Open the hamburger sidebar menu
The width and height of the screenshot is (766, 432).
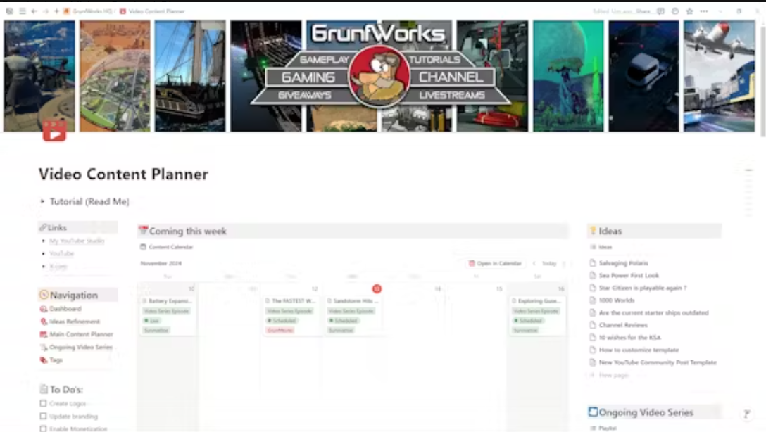click(22, 11)
